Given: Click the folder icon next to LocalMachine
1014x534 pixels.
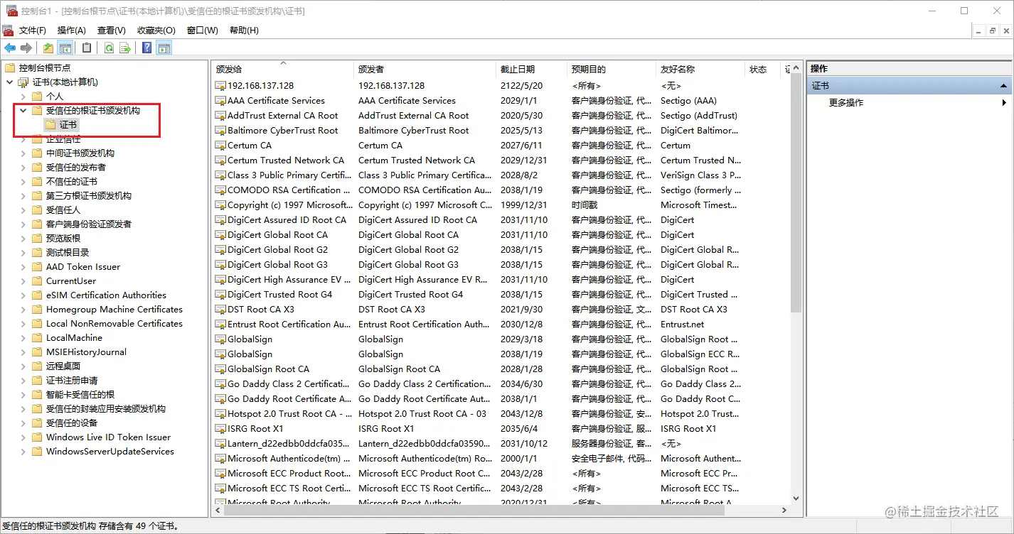Looking at the screenshot, I should (37, 338).
